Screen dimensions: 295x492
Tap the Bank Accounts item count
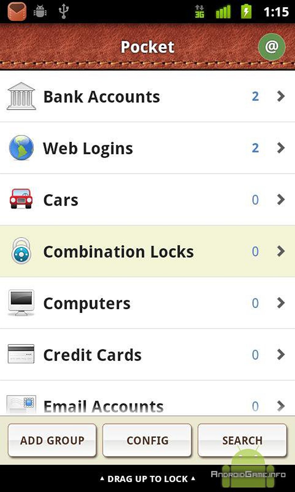(x=255, y=96)
